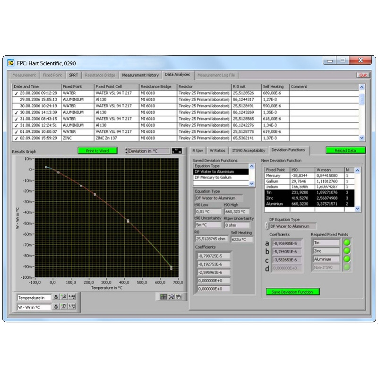
Task: Autoscale Y axis once icon
Action: (64, 306)
